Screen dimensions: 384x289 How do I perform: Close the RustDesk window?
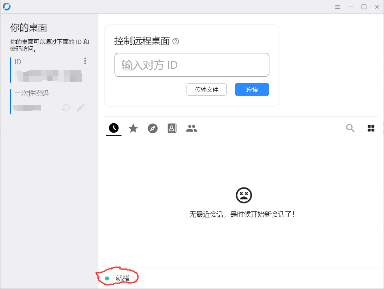(x=377, y=7)
